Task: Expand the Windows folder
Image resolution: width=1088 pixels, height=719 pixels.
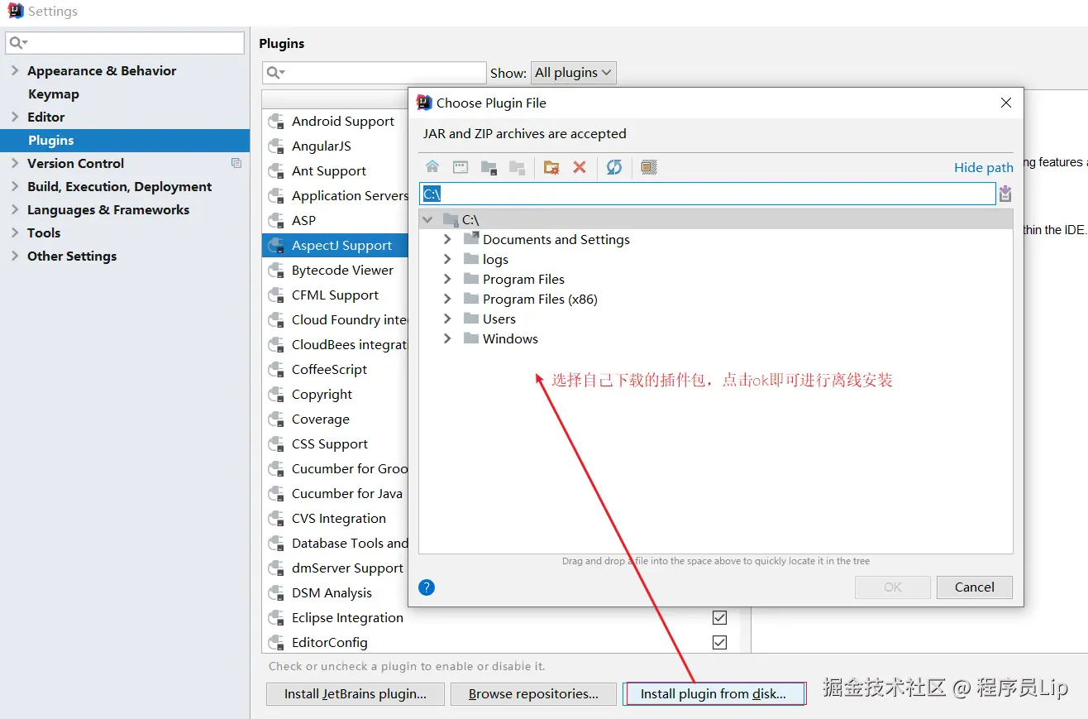Action: [x=447, y=338]
